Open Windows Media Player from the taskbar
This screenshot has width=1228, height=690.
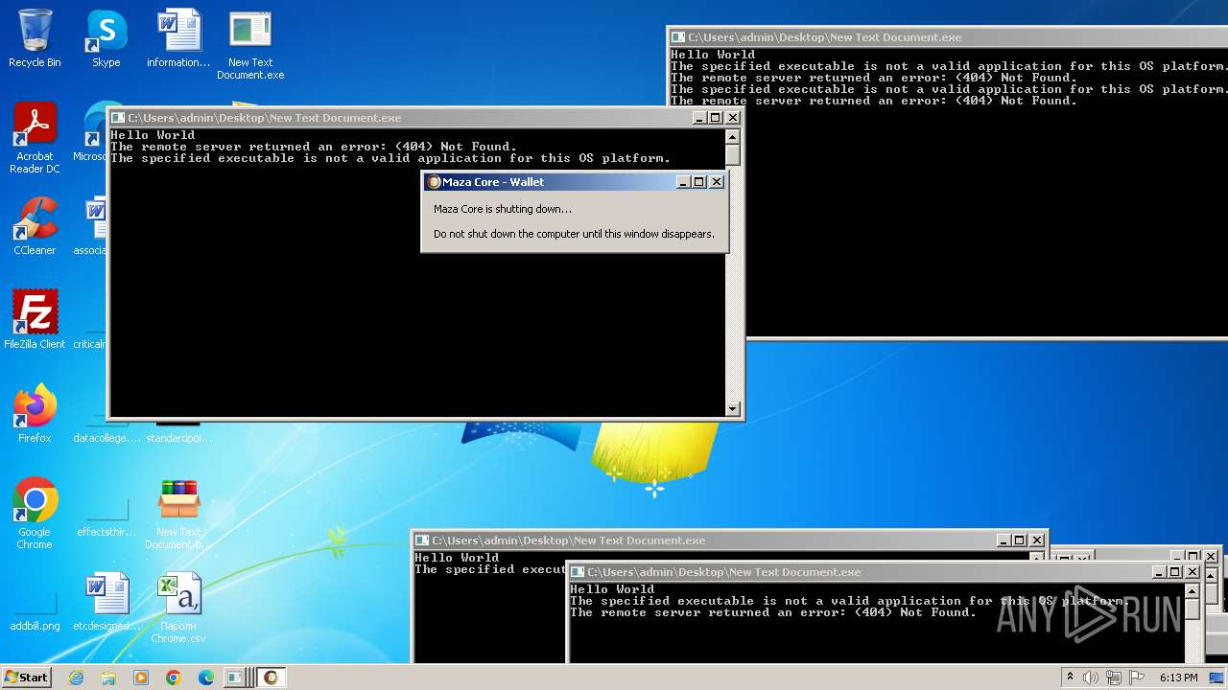point(141,678)
